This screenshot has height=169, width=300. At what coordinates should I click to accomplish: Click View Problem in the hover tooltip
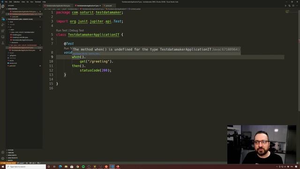click(80, 54)
